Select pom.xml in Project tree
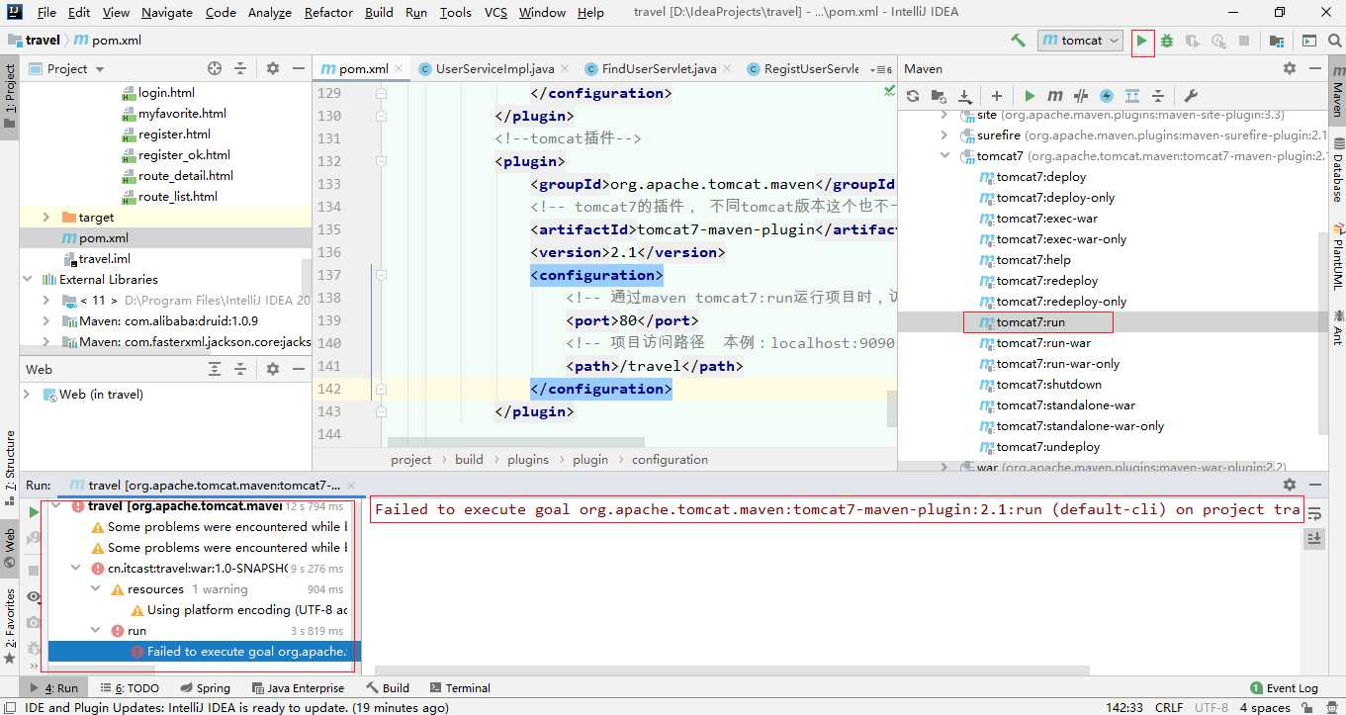Screen dimensions: 1346x715 tap(103, 237)
